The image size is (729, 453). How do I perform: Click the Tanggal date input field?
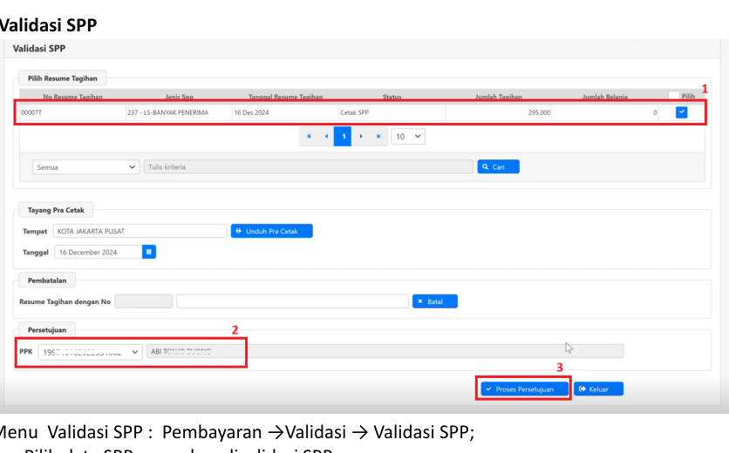tap(97, 252)
